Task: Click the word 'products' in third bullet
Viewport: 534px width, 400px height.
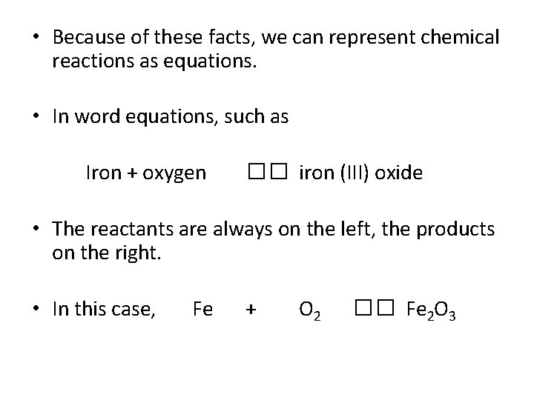Action: pos(455,229)
